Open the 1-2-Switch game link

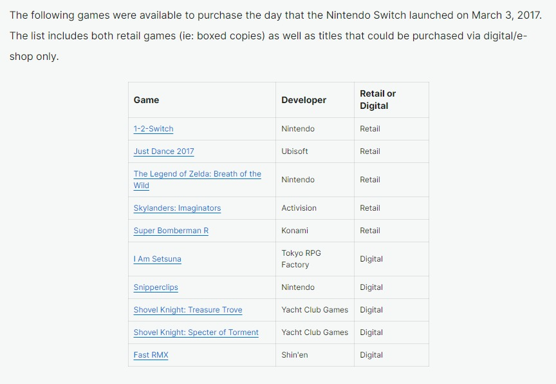(x=153, y=129)
